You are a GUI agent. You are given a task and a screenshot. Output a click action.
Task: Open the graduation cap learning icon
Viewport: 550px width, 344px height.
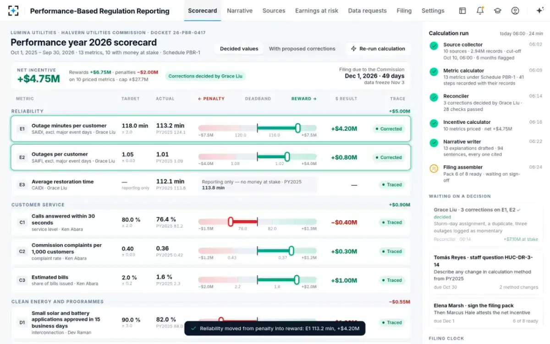497,11
